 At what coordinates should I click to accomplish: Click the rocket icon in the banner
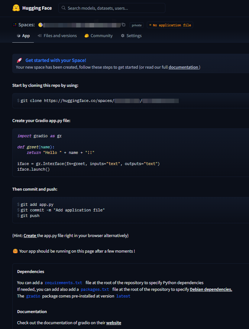[19, 60]
